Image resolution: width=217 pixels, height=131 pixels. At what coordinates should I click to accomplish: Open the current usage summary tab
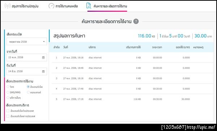[x=21, y=6]
